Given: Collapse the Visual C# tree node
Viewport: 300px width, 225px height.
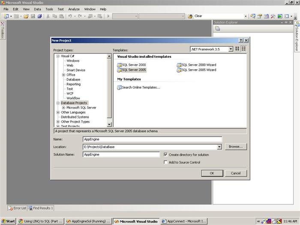Looking at the screenshot, I should pyautogui.click(x=58, y=56).
